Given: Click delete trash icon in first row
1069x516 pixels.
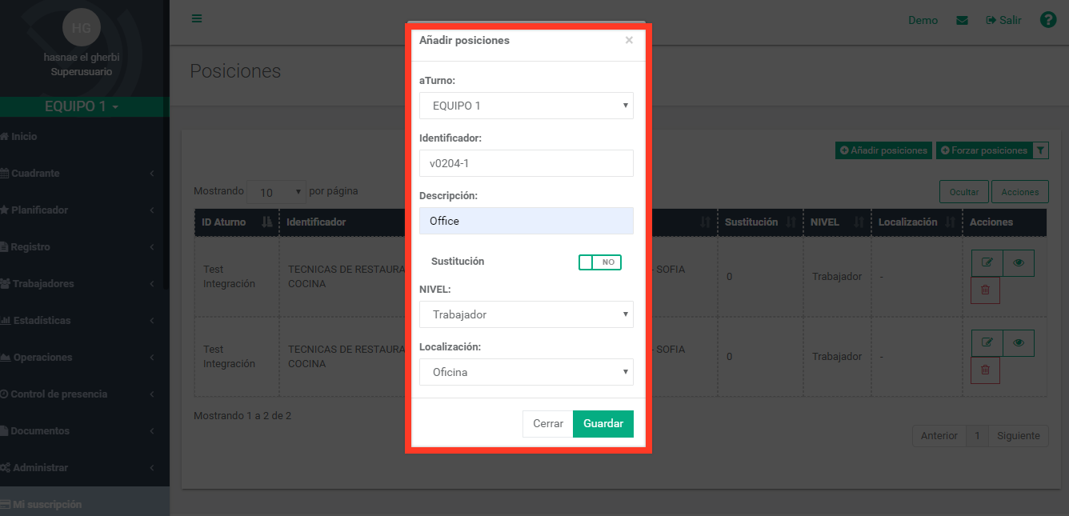Looking at the screenshot, I should click(985, 290).
